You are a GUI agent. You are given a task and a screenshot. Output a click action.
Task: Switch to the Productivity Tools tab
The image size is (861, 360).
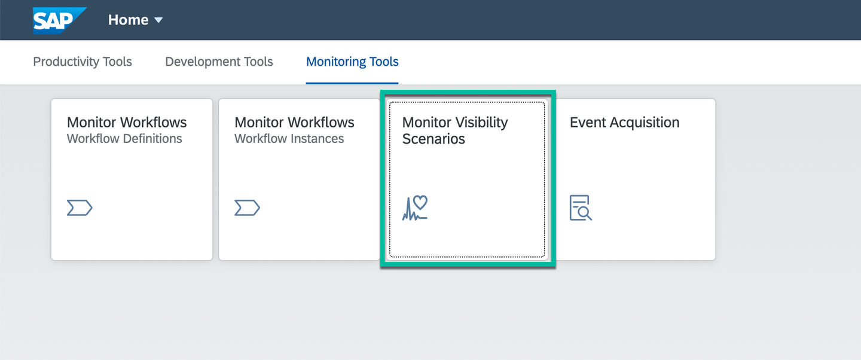point(83,62)
